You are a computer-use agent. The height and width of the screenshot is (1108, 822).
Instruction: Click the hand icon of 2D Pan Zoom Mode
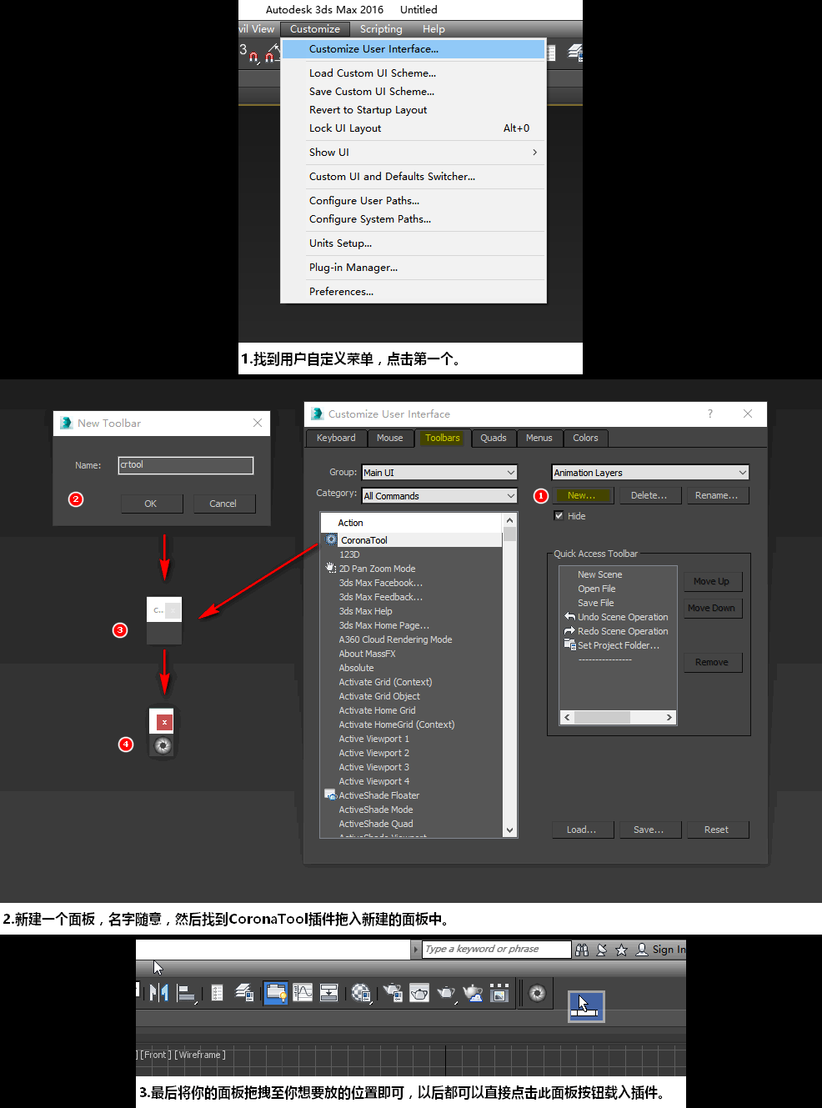331,568
